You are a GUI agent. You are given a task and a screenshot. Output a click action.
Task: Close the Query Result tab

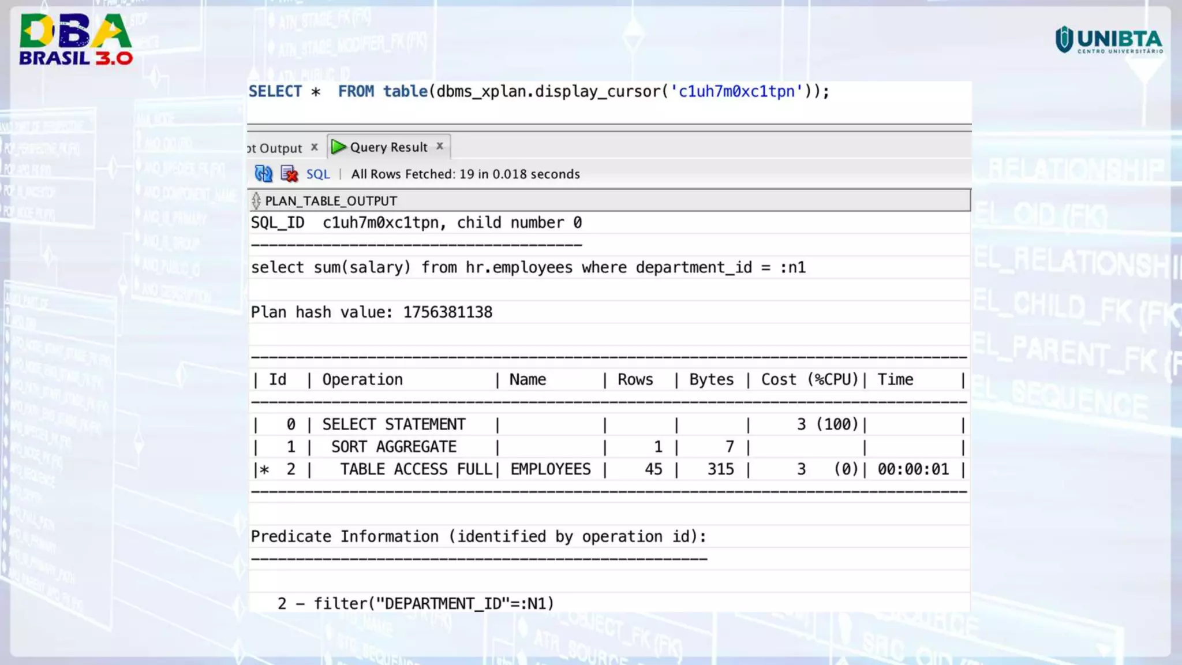click(440, 146)
